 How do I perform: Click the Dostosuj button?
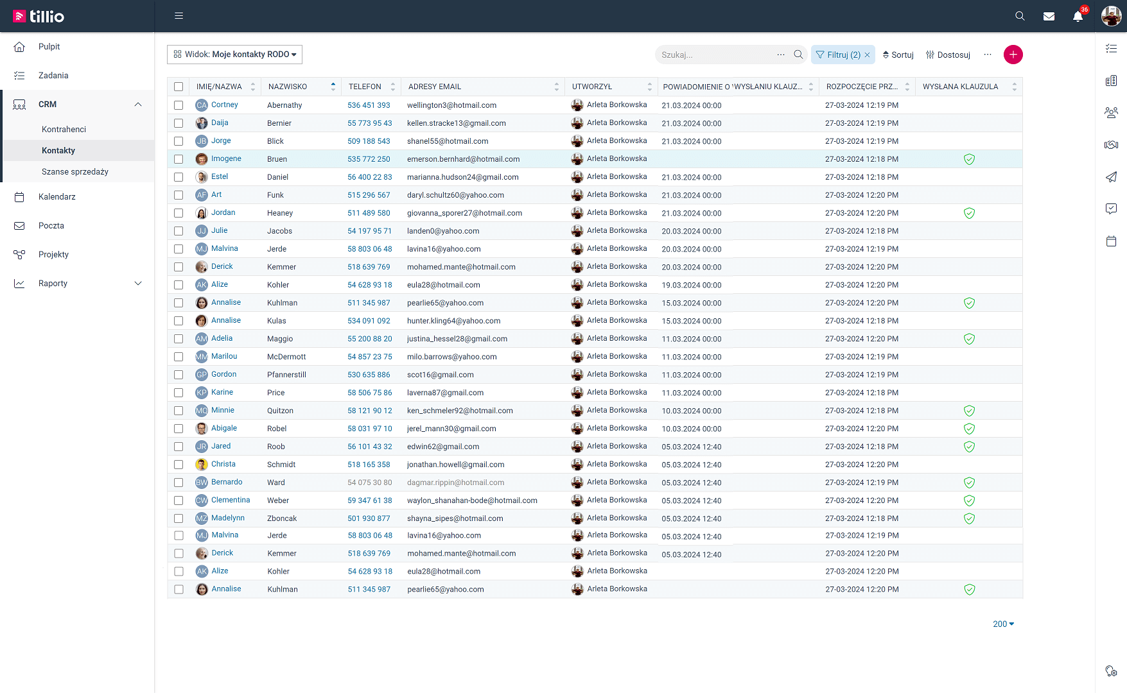(x=948, y=55)
